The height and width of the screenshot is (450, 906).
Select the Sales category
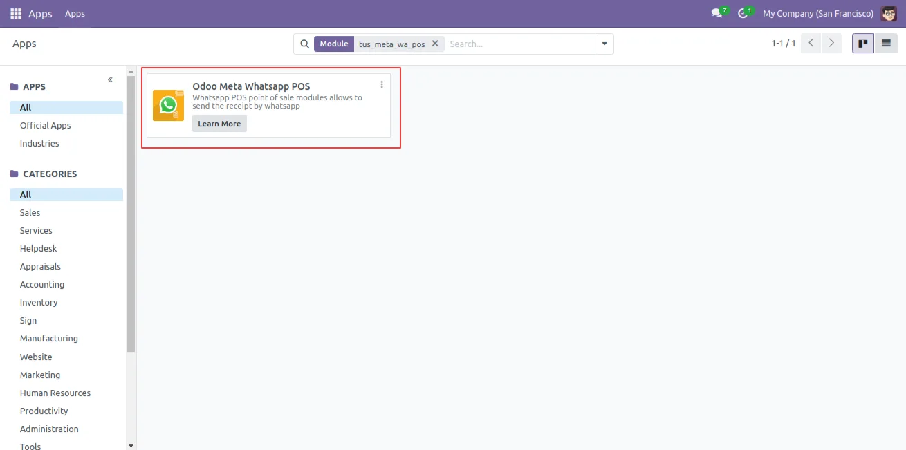click(66, 212)
